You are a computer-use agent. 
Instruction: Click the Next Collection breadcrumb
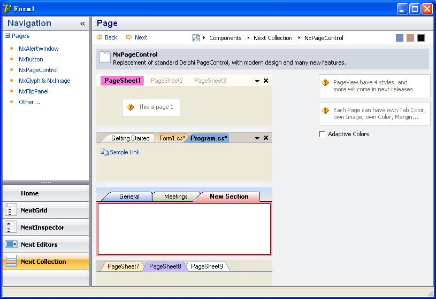pos(273,38)
